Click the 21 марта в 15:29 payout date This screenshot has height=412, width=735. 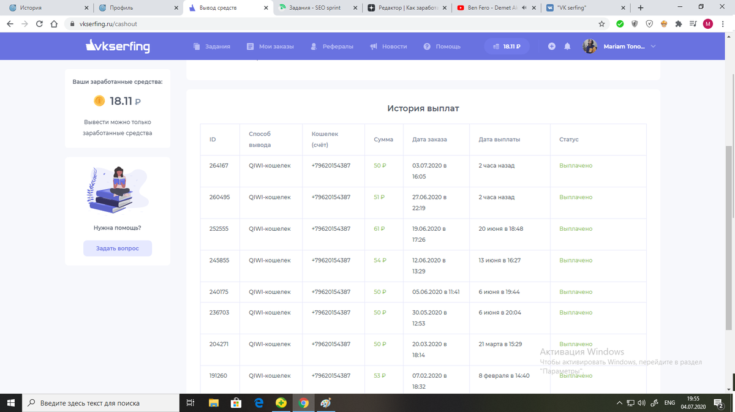coord(500,344)
